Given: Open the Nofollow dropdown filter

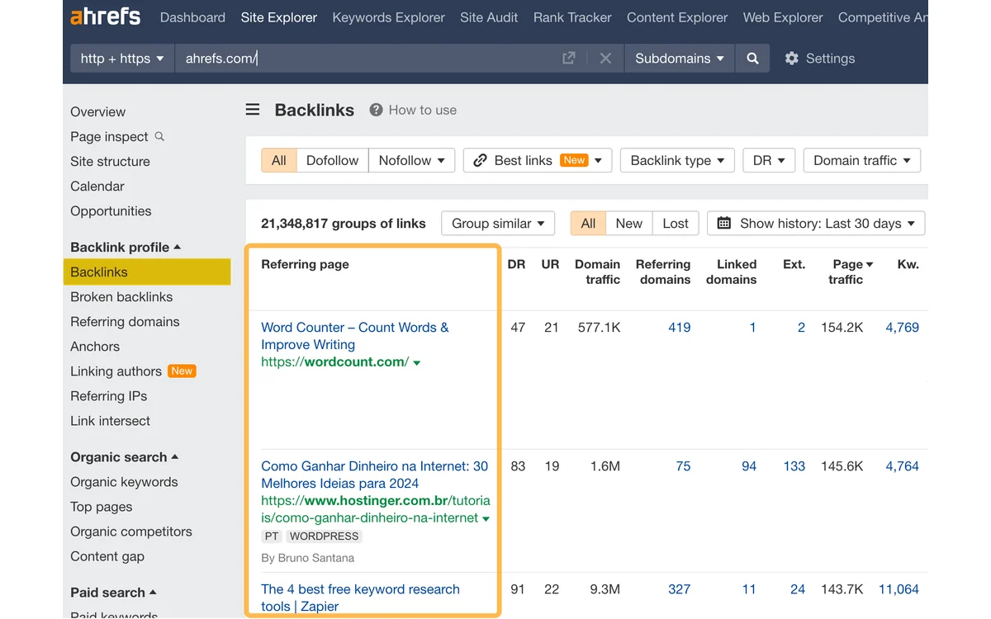Looking at the screenshot, I should click(x=411, y=160).
